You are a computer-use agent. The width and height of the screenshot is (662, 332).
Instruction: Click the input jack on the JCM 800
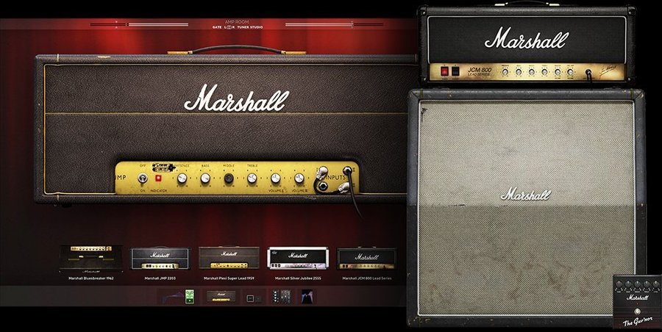pos(588,72)
